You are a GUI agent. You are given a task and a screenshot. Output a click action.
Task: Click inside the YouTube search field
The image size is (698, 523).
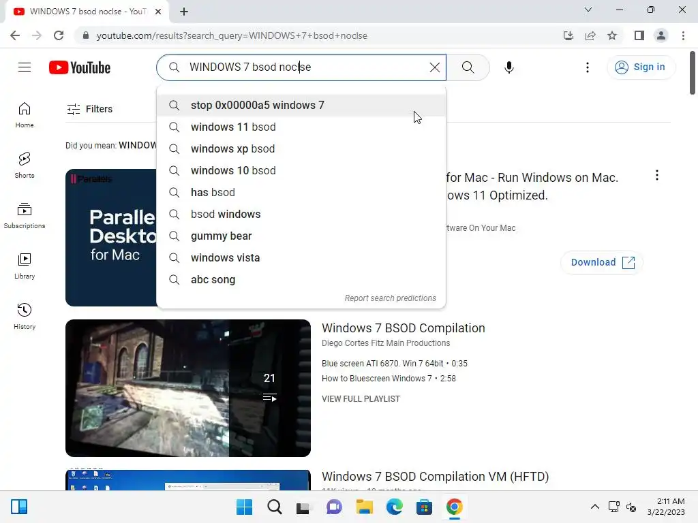click(x=303, y=67)
